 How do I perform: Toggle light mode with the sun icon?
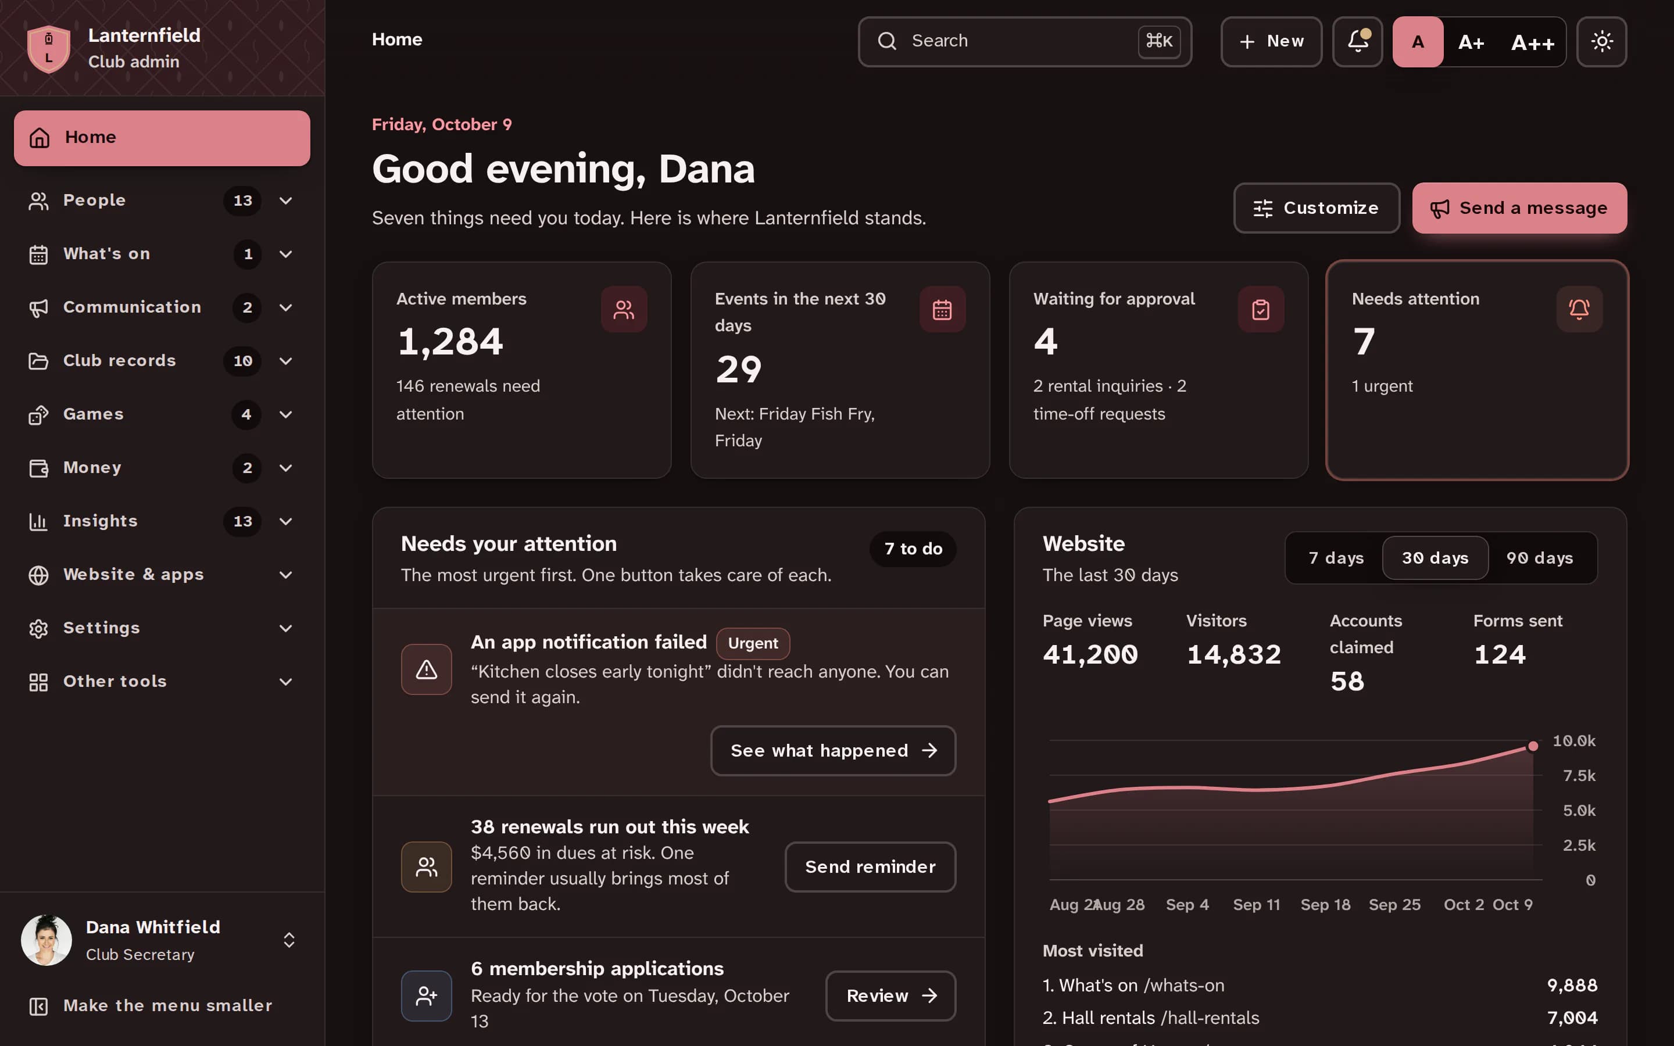1601,41
